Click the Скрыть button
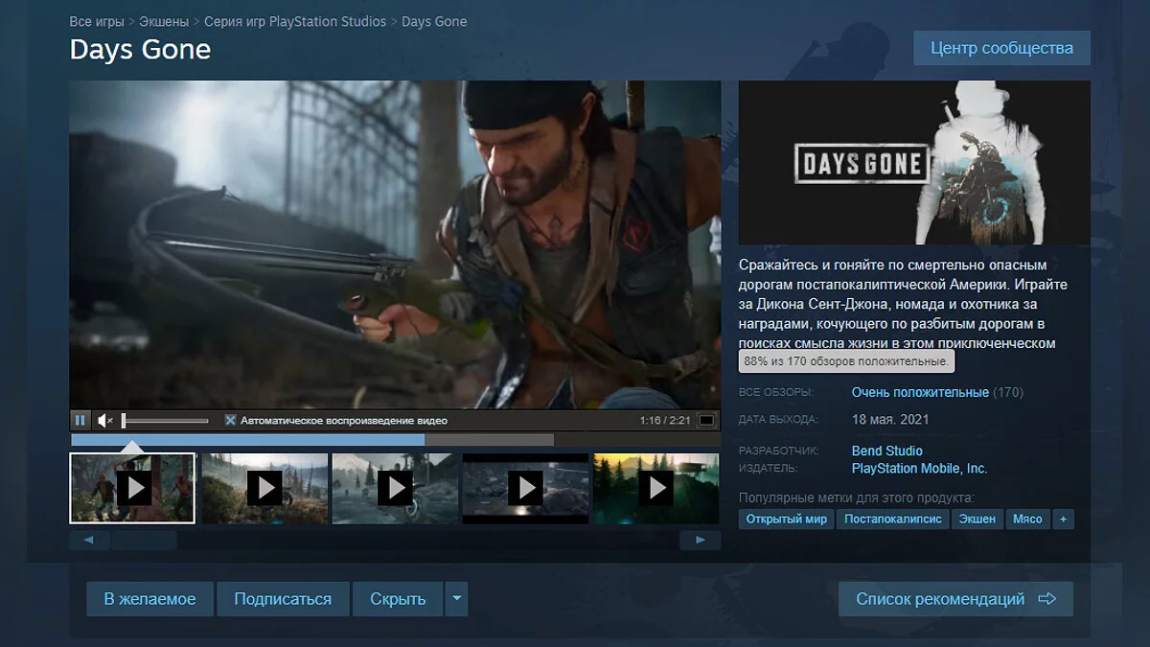 coord(398,599)
